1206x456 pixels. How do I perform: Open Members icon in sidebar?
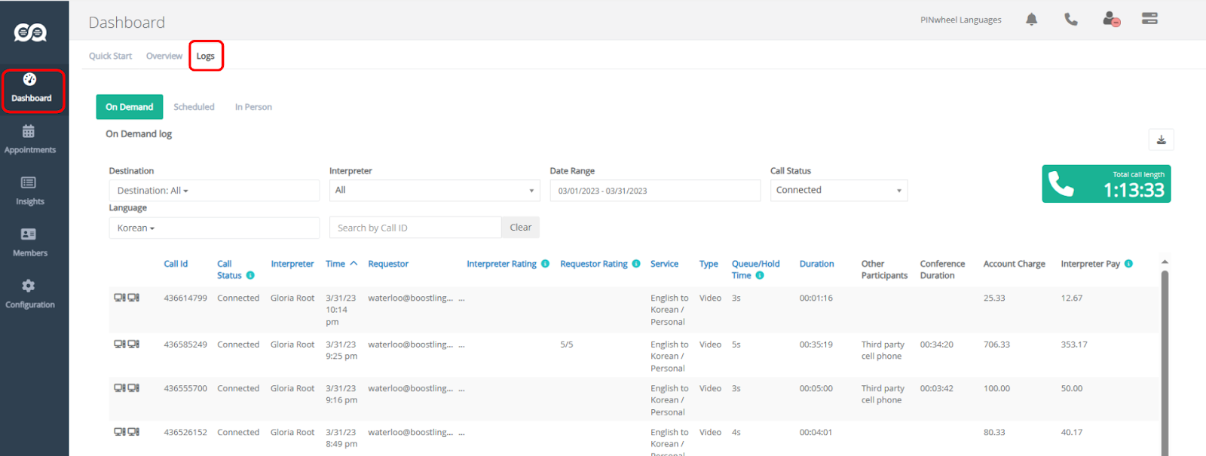(x=29, y=234)
